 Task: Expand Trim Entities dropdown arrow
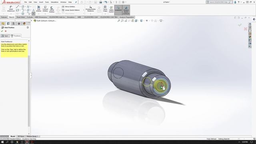point(39,14)
